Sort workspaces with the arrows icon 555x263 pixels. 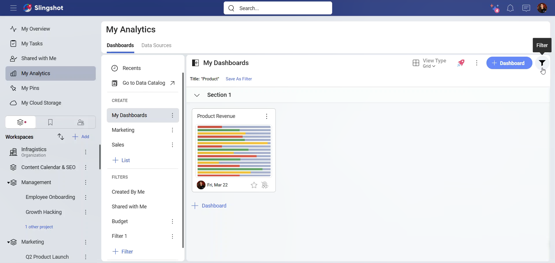point(60,137)
